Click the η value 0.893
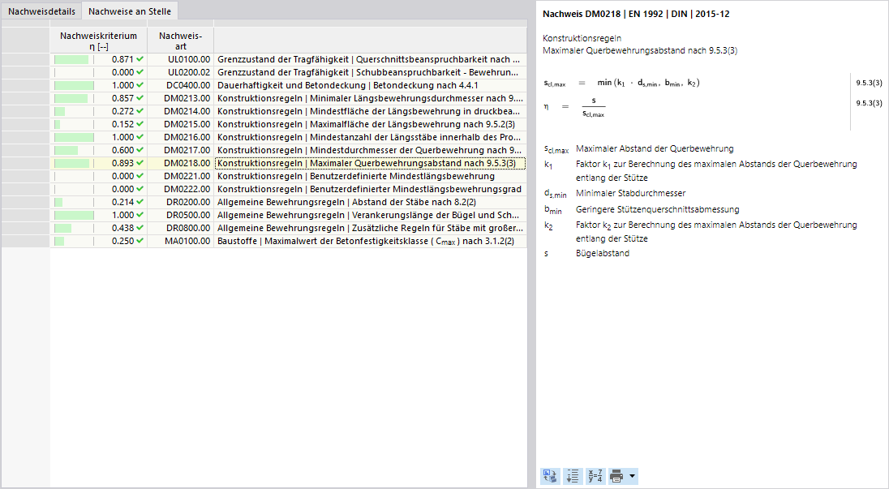The image size is (889, 489). click(x=122, y=163)
